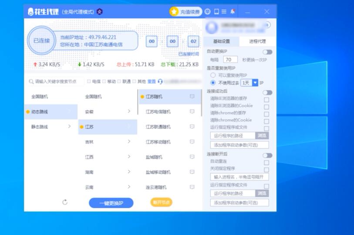Click the logout icon in account panel
This screenshot has height=235, width=354.
(x=268, y=25)
